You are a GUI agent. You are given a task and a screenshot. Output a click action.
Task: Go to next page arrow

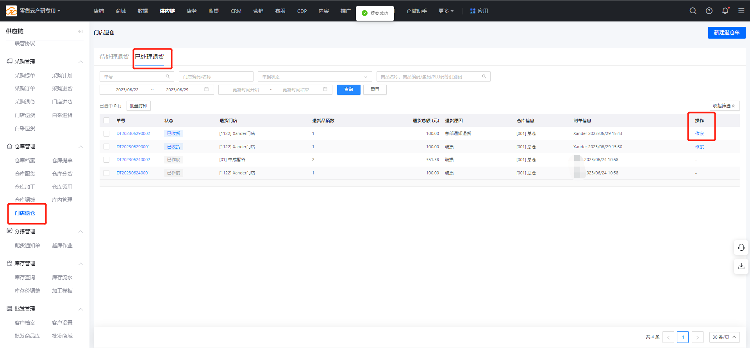click(x=697, y=337)
